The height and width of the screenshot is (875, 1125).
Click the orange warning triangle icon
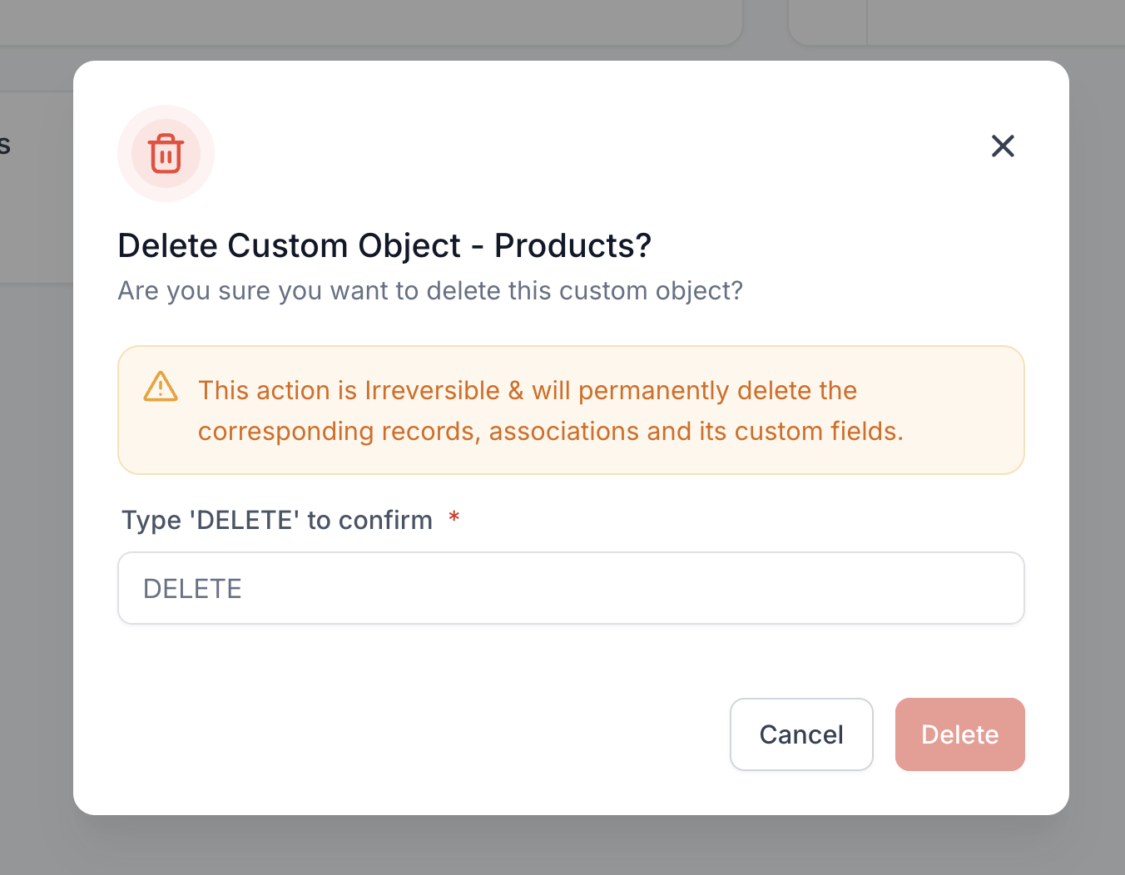click(x=161, y=387)
